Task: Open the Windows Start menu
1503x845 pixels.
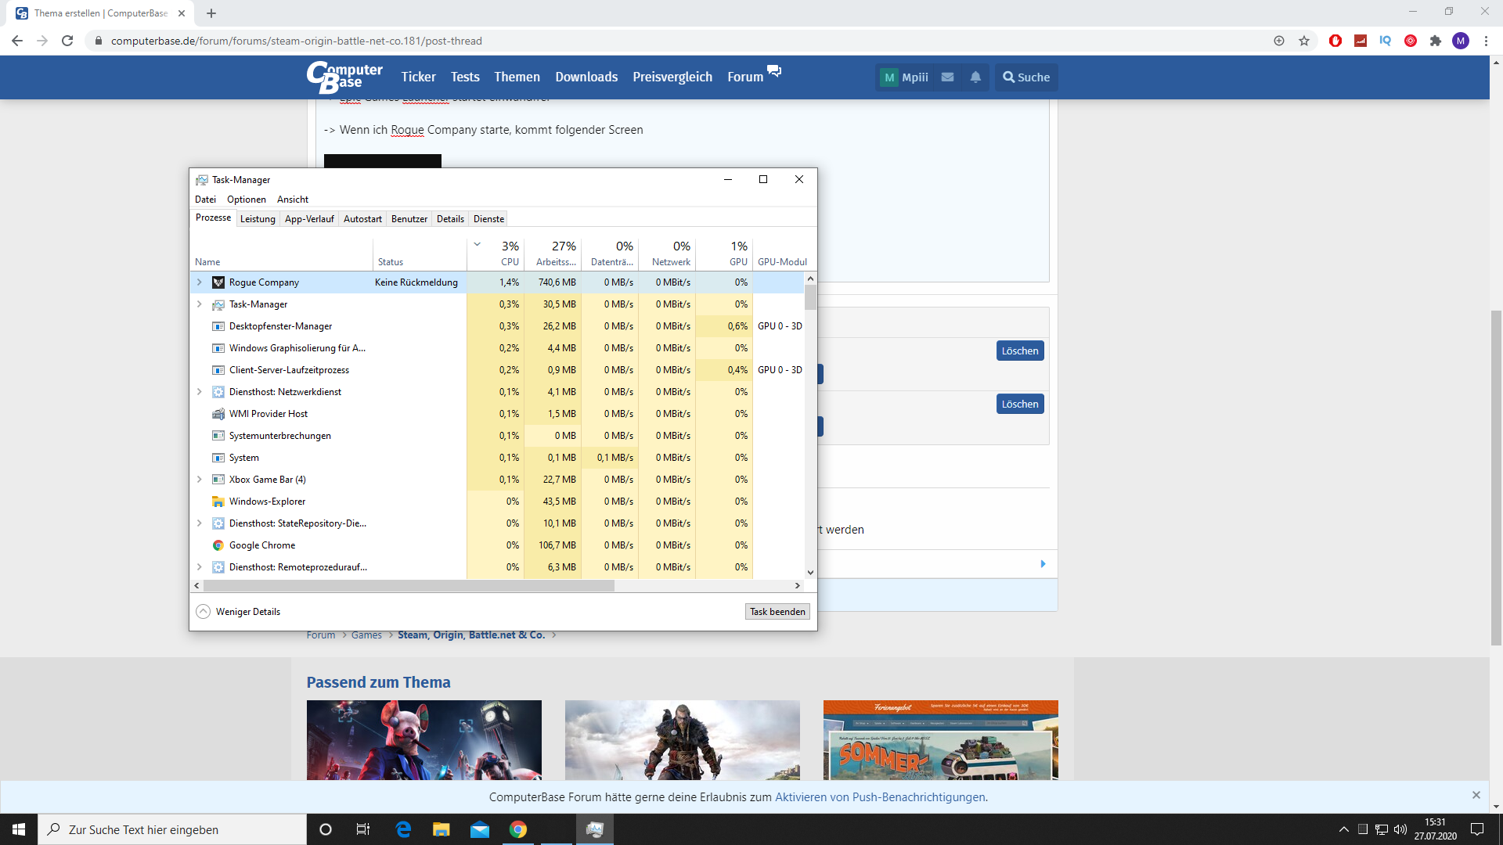Action: 19,829
